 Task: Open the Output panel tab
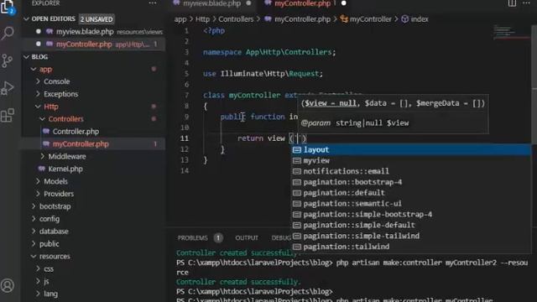[x=247, y=238]
